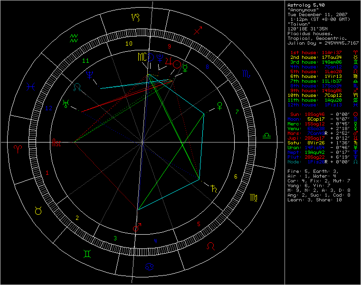Viewport: 361px width, 285px height.
Task: Select the Pisces glyph on the zodiac ring
Action: pos(30,87)
